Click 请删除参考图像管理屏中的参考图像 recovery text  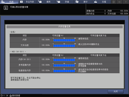click(90, 65)
